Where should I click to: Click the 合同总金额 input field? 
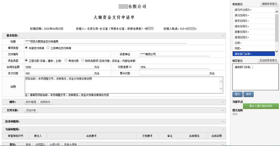pyautogui.click(x=59, y=67)
